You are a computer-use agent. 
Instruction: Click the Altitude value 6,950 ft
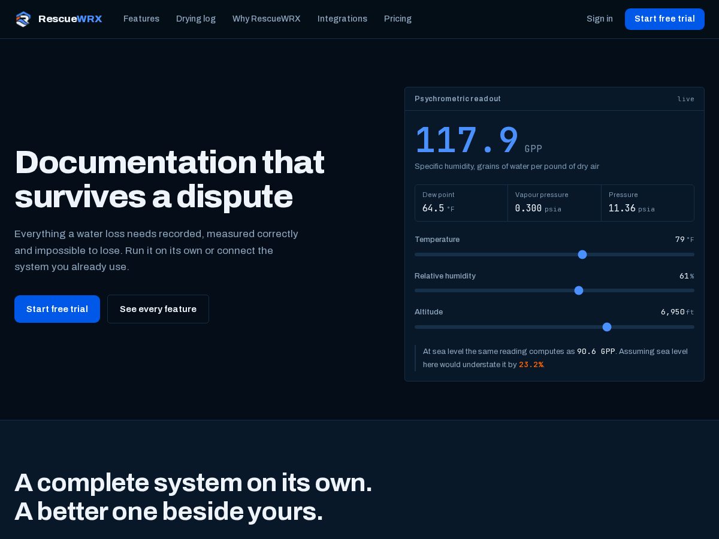677,312
